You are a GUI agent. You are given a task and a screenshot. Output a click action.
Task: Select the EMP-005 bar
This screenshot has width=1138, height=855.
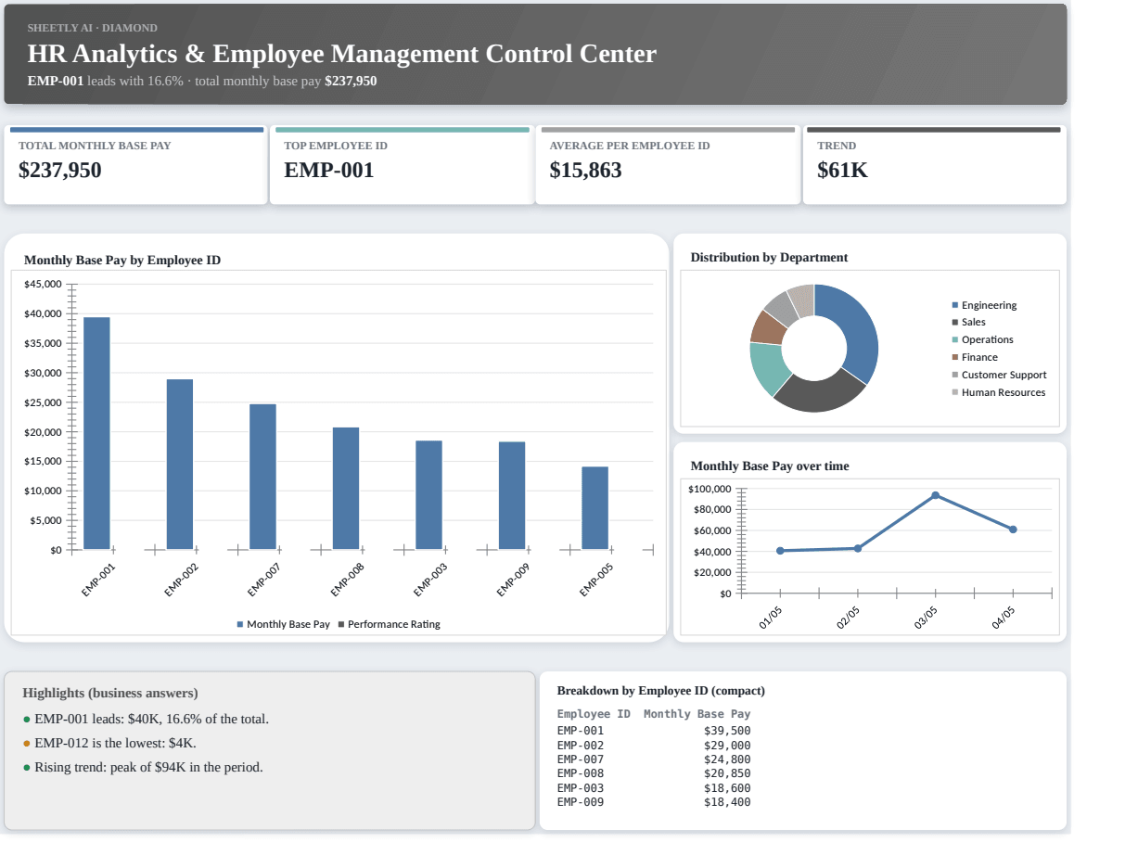595,508
